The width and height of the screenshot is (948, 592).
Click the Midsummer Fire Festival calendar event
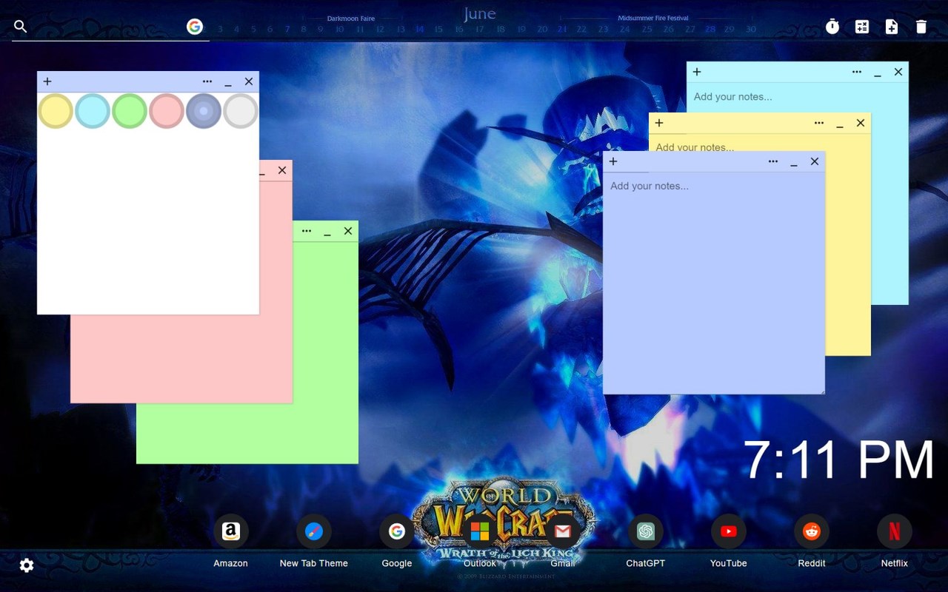pos(653,18)
